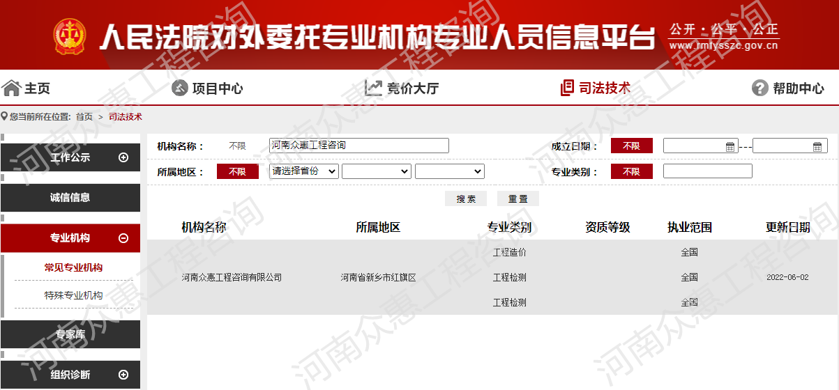Select 特殊专业机构 in sidebar

(x=73, y=295)
